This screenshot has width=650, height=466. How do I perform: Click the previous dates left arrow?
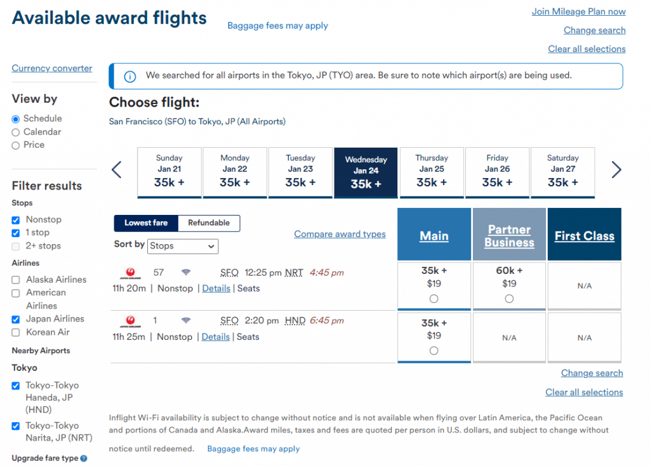tap(117, 170)
